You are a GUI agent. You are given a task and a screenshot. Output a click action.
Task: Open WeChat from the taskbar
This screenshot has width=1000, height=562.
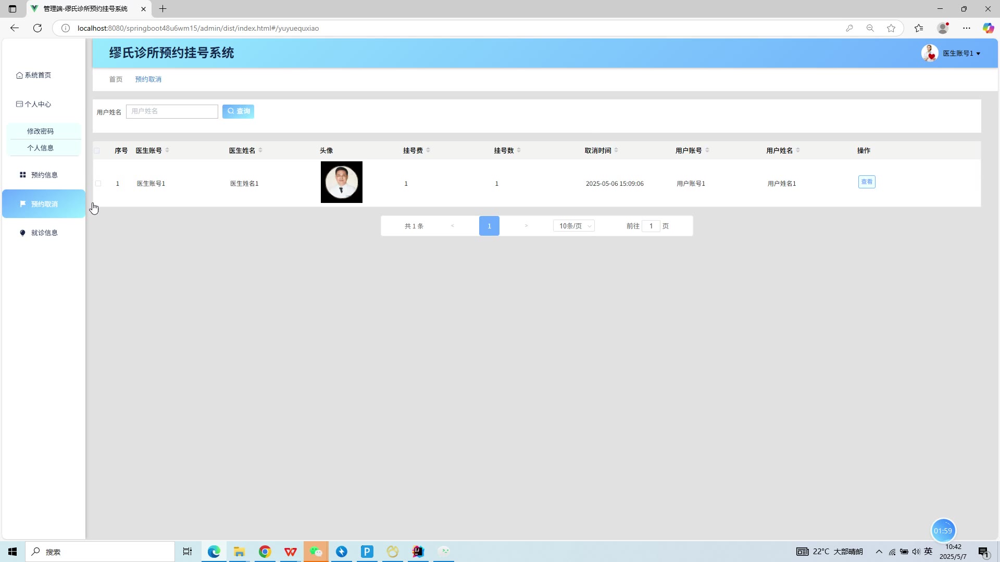point(316,552)
